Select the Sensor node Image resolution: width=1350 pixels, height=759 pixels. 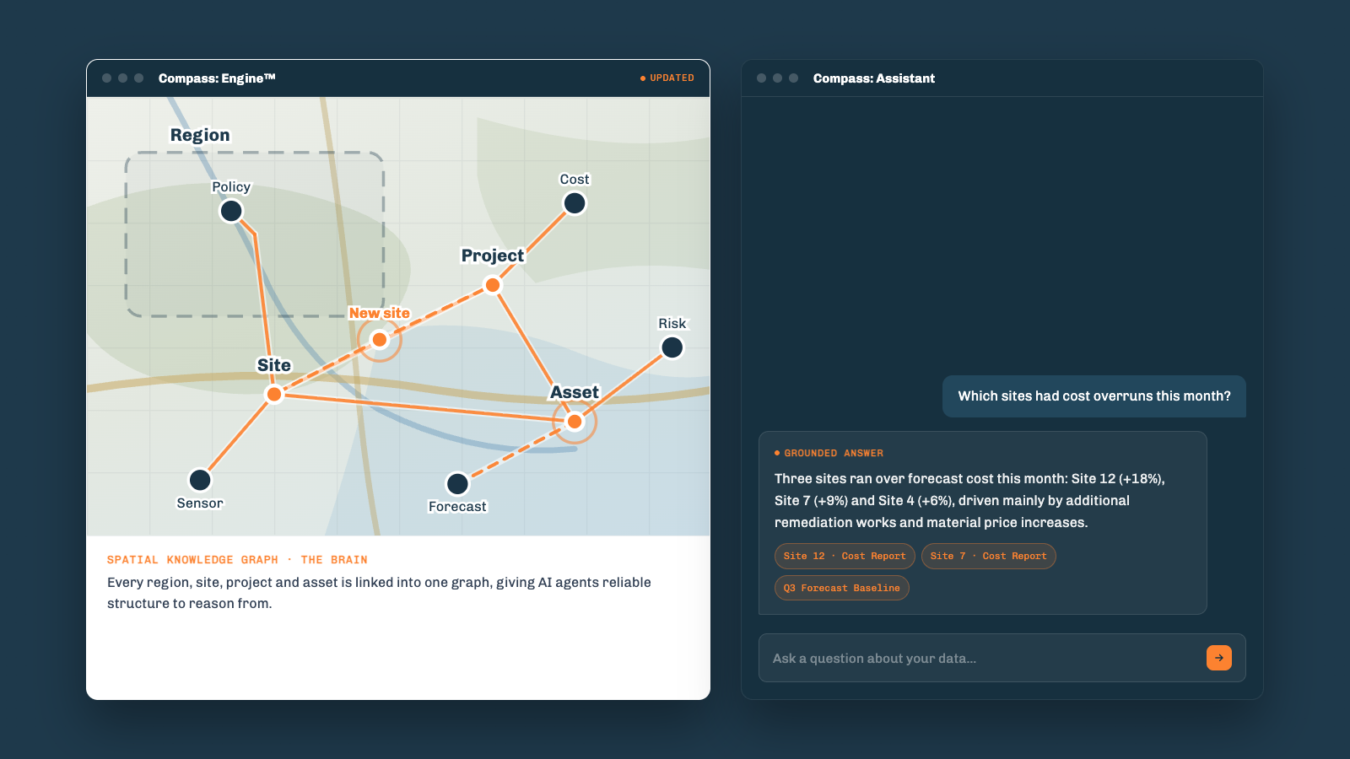[x=200, y=480]
